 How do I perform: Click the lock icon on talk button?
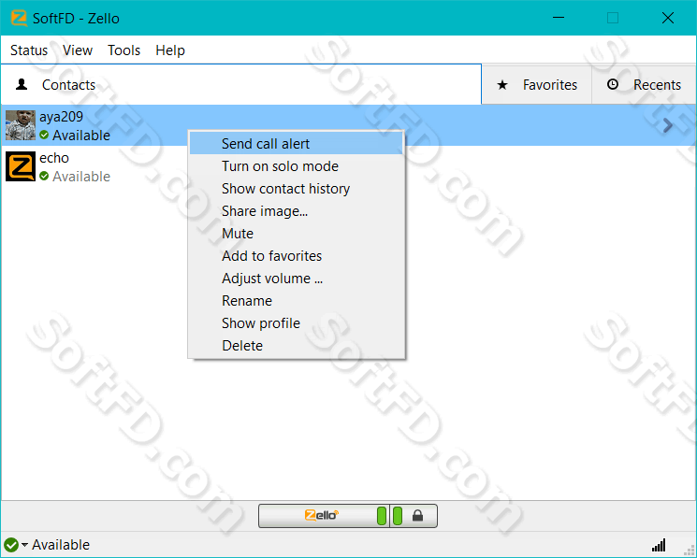pos(417,516)
